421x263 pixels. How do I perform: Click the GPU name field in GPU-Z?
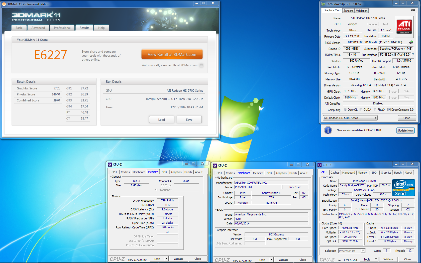[352, 24]
